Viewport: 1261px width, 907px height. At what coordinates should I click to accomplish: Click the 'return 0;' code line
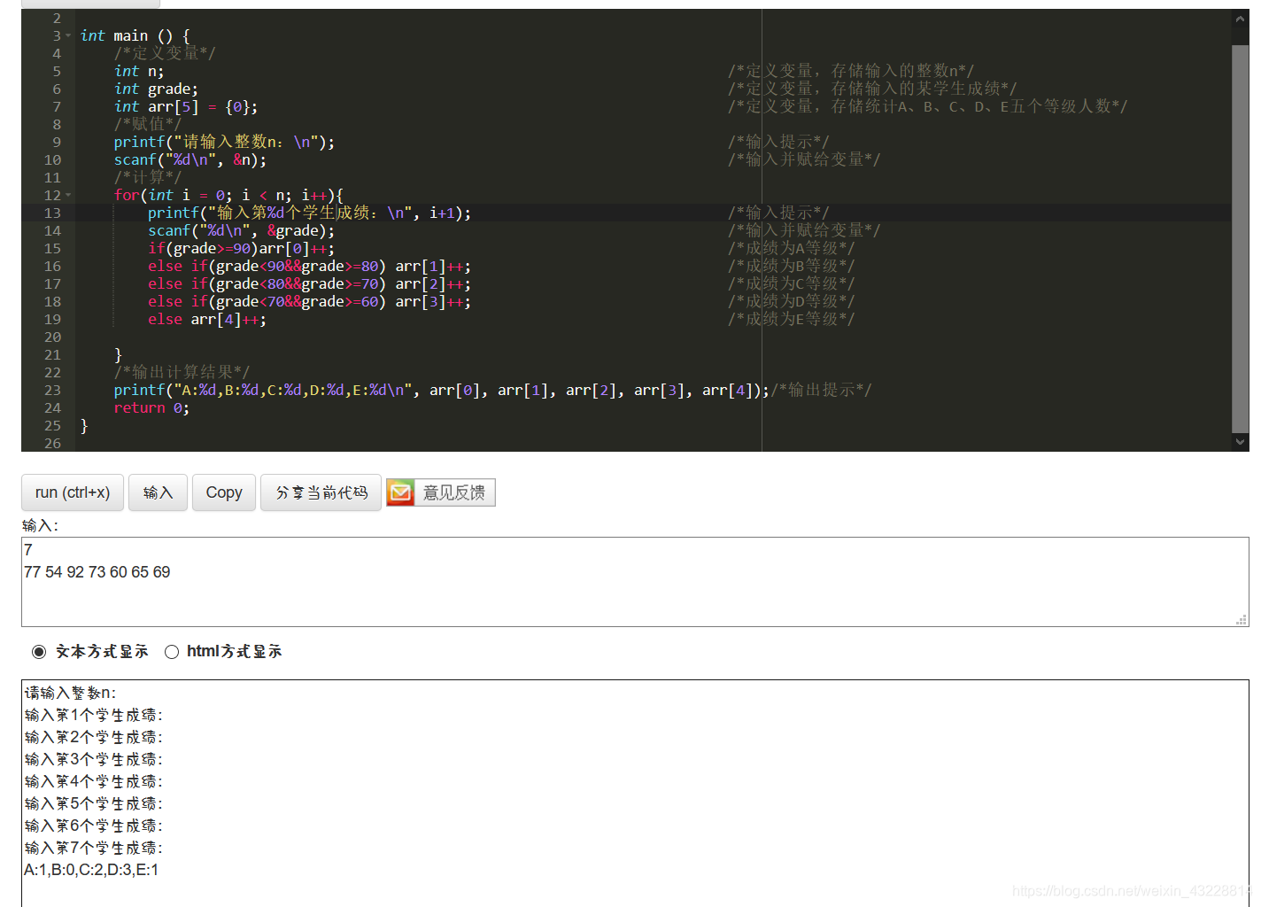click(151, 408)
